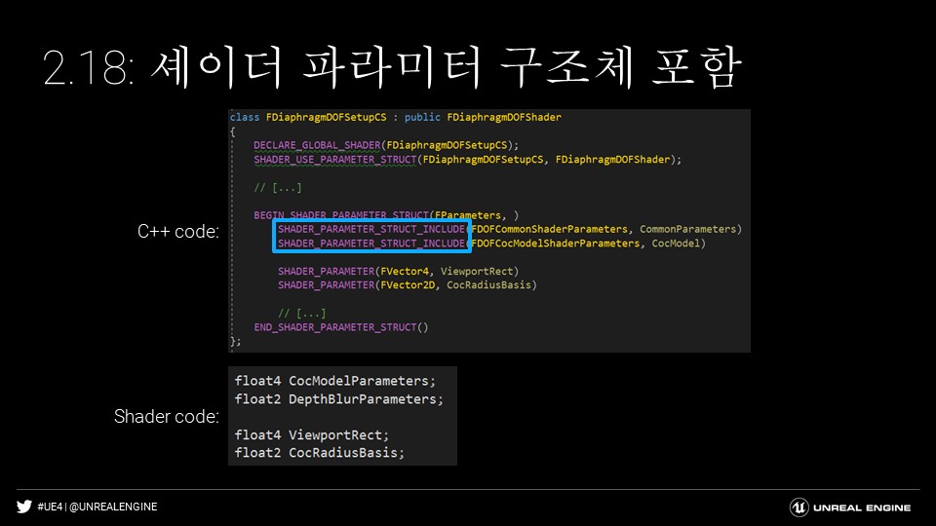Image resolution: width=936 pixels, height=526 pixels.
Task: Click 'float2 CocRadiusBasis;' shader line
Action: (x=319, y=453)
